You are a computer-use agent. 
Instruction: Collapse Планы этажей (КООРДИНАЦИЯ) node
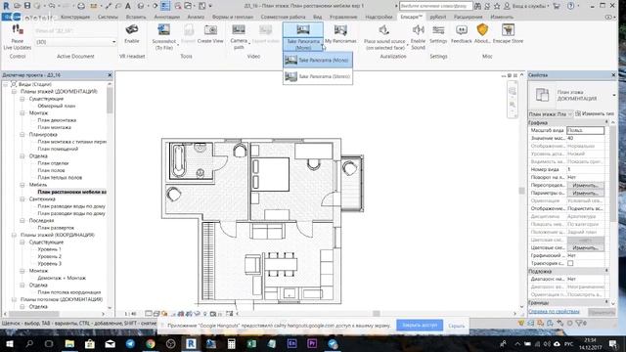pos(14,235)
